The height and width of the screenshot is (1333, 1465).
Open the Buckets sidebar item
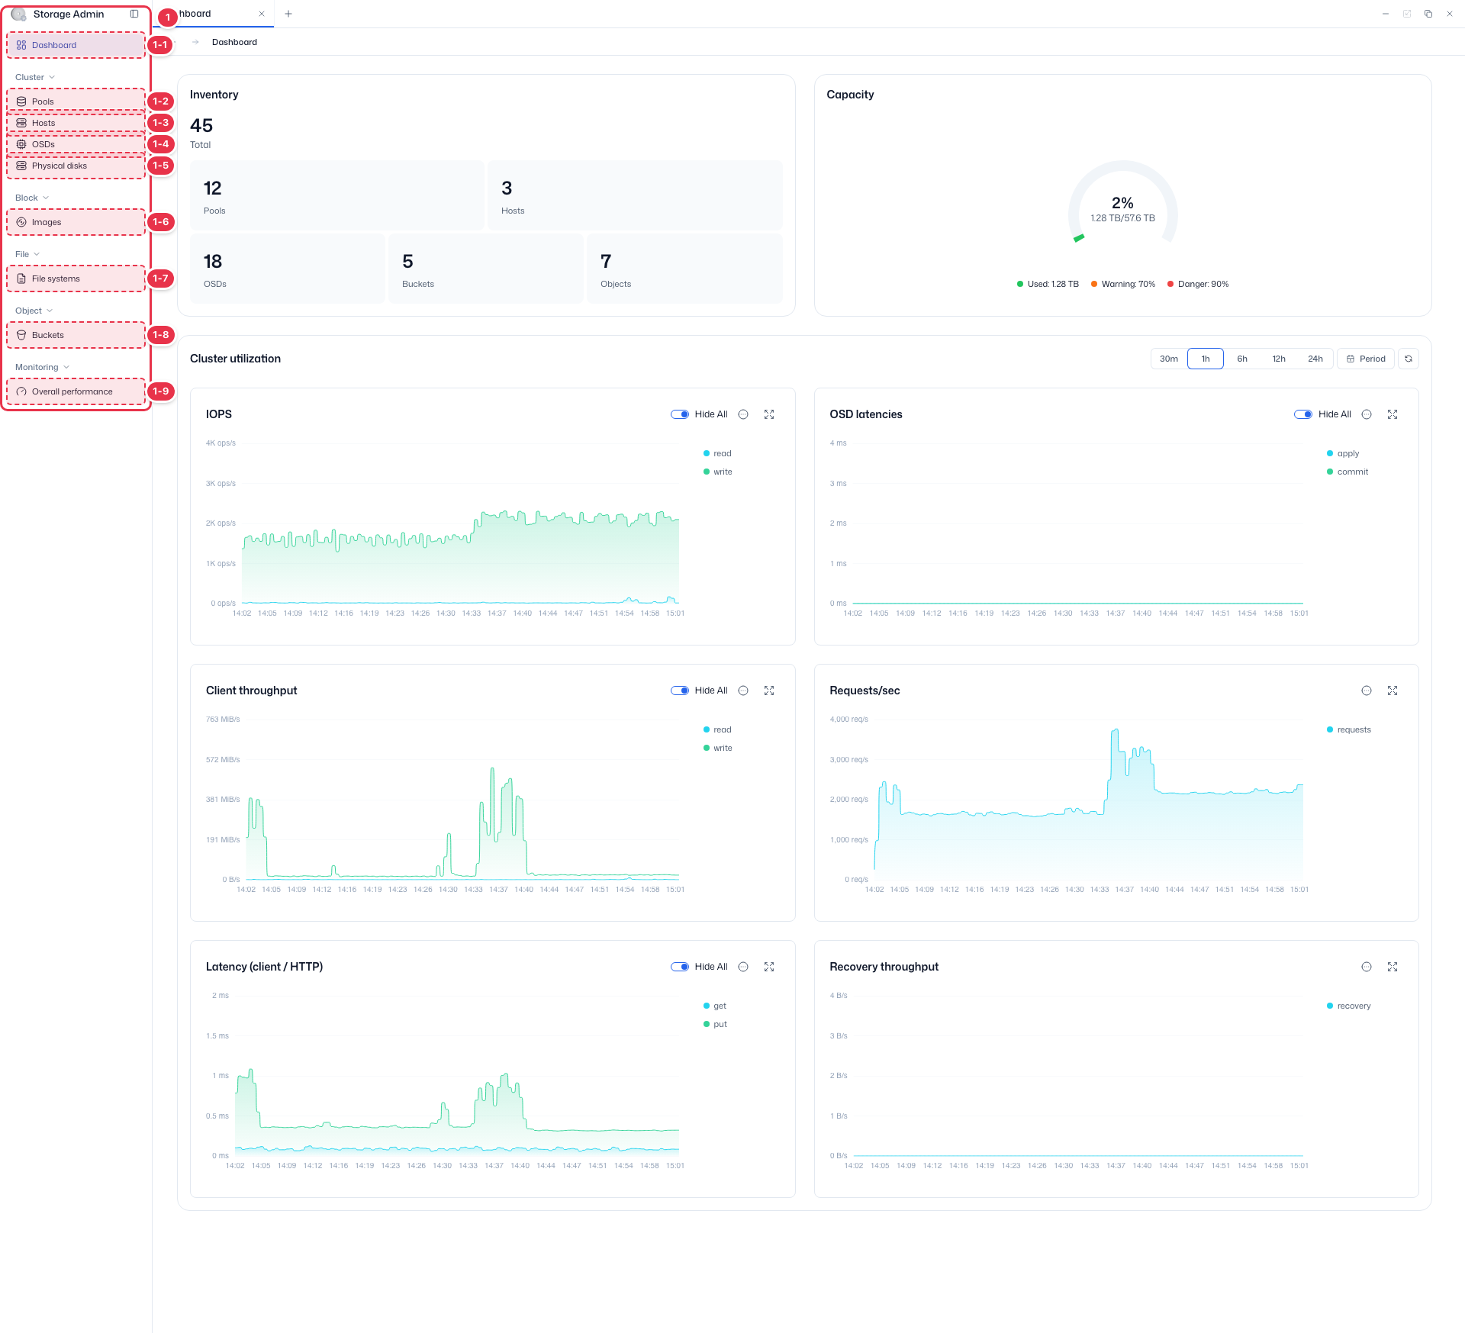coord(76,335)
